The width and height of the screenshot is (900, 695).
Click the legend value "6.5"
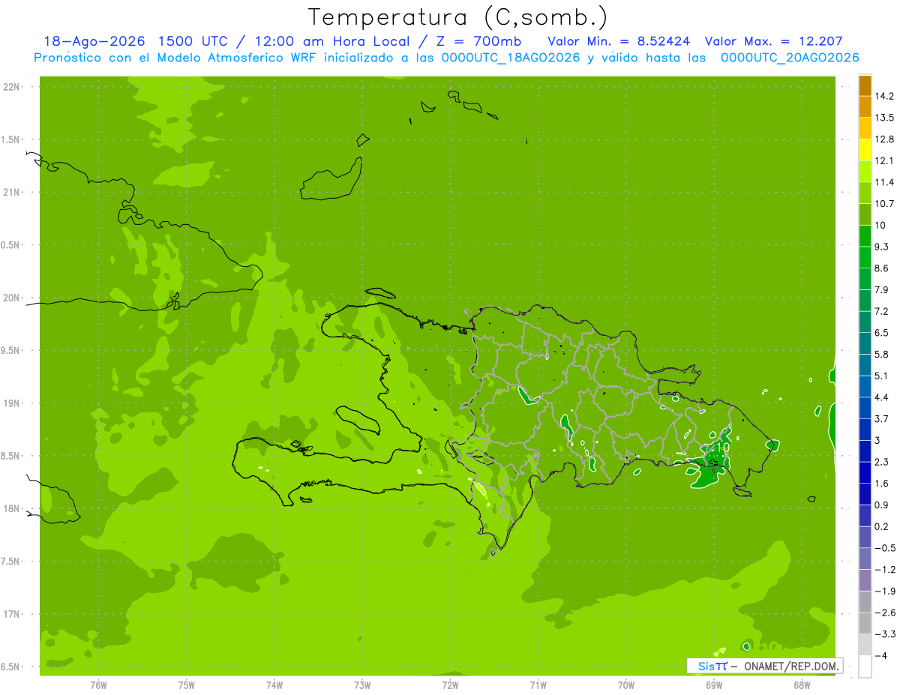[882, 332]
